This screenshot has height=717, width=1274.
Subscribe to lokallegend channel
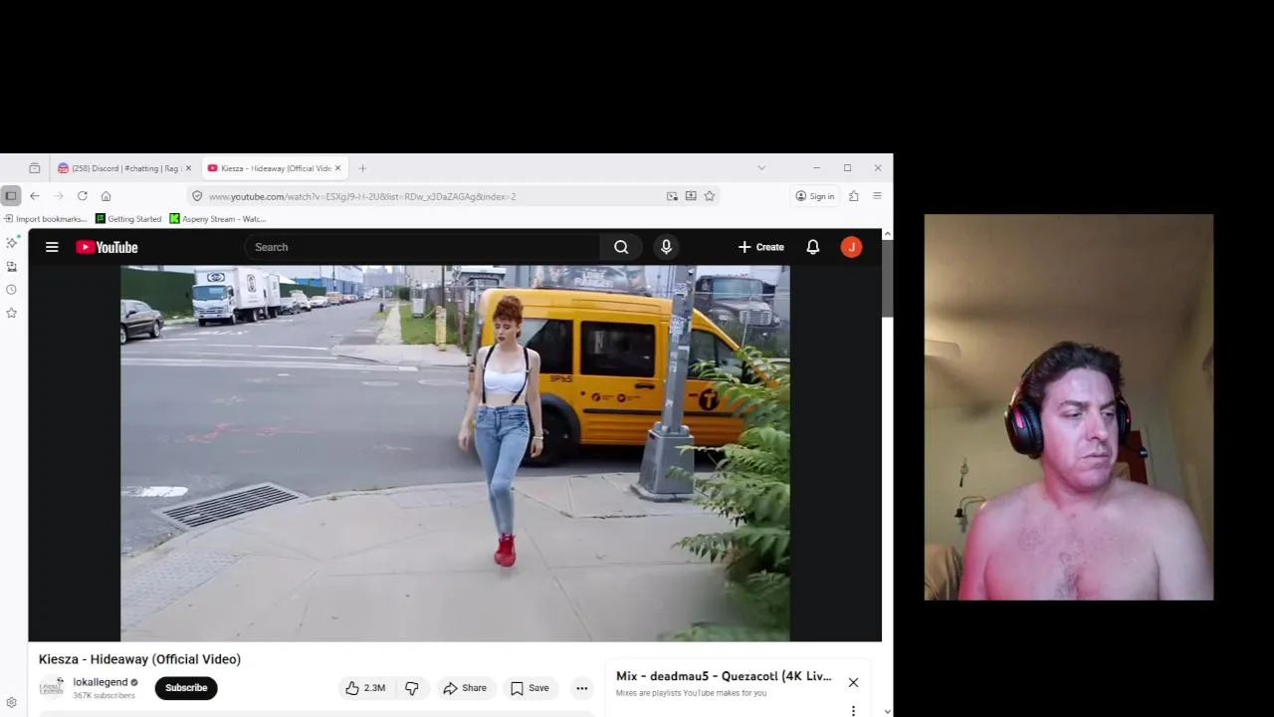(186, 688)
